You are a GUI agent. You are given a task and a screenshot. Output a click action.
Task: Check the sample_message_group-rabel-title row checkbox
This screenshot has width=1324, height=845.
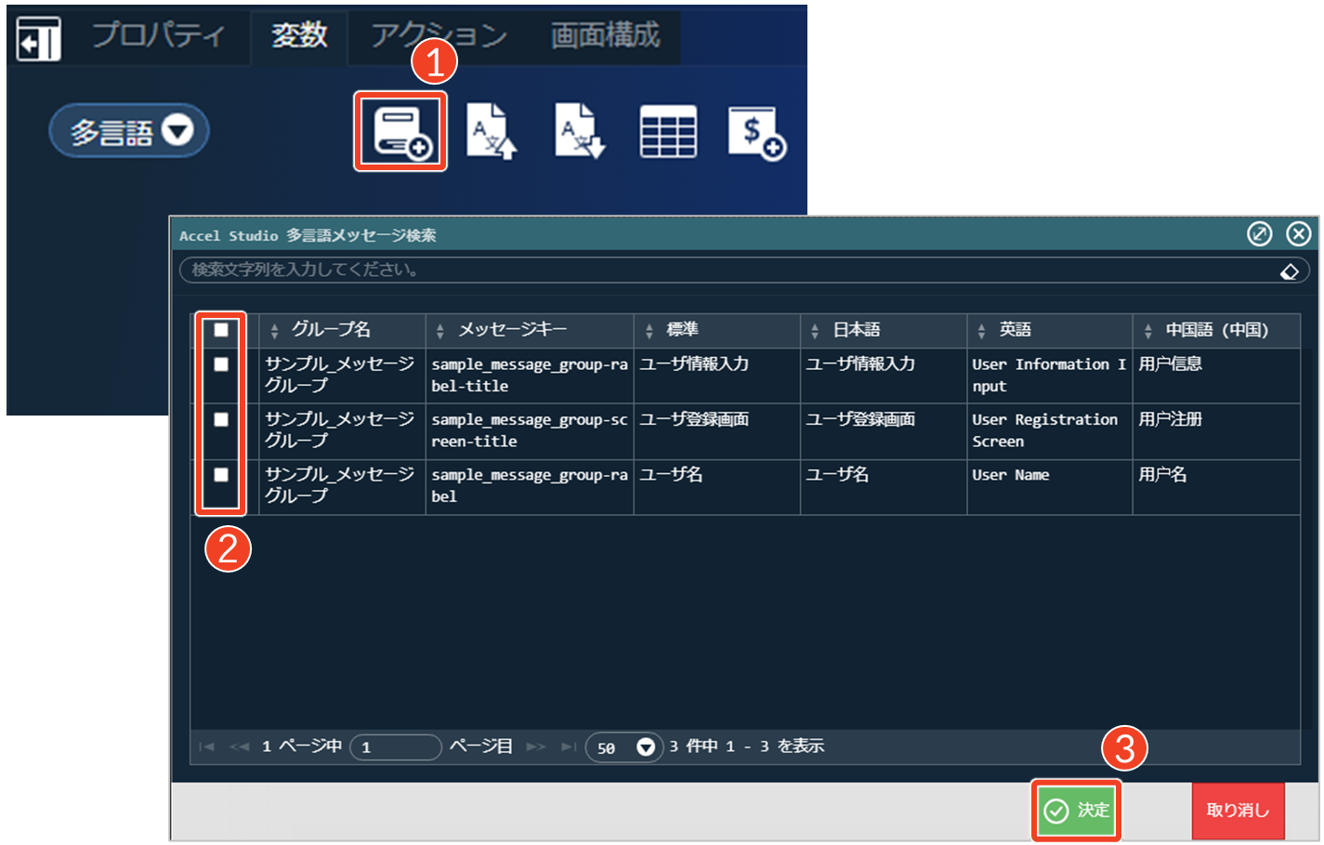[x=221, y=364]
